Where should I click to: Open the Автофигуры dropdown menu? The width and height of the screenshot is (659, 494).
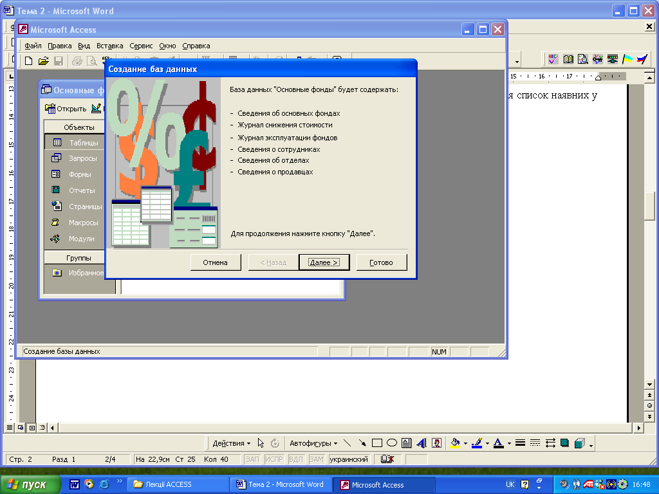[313, 443]
